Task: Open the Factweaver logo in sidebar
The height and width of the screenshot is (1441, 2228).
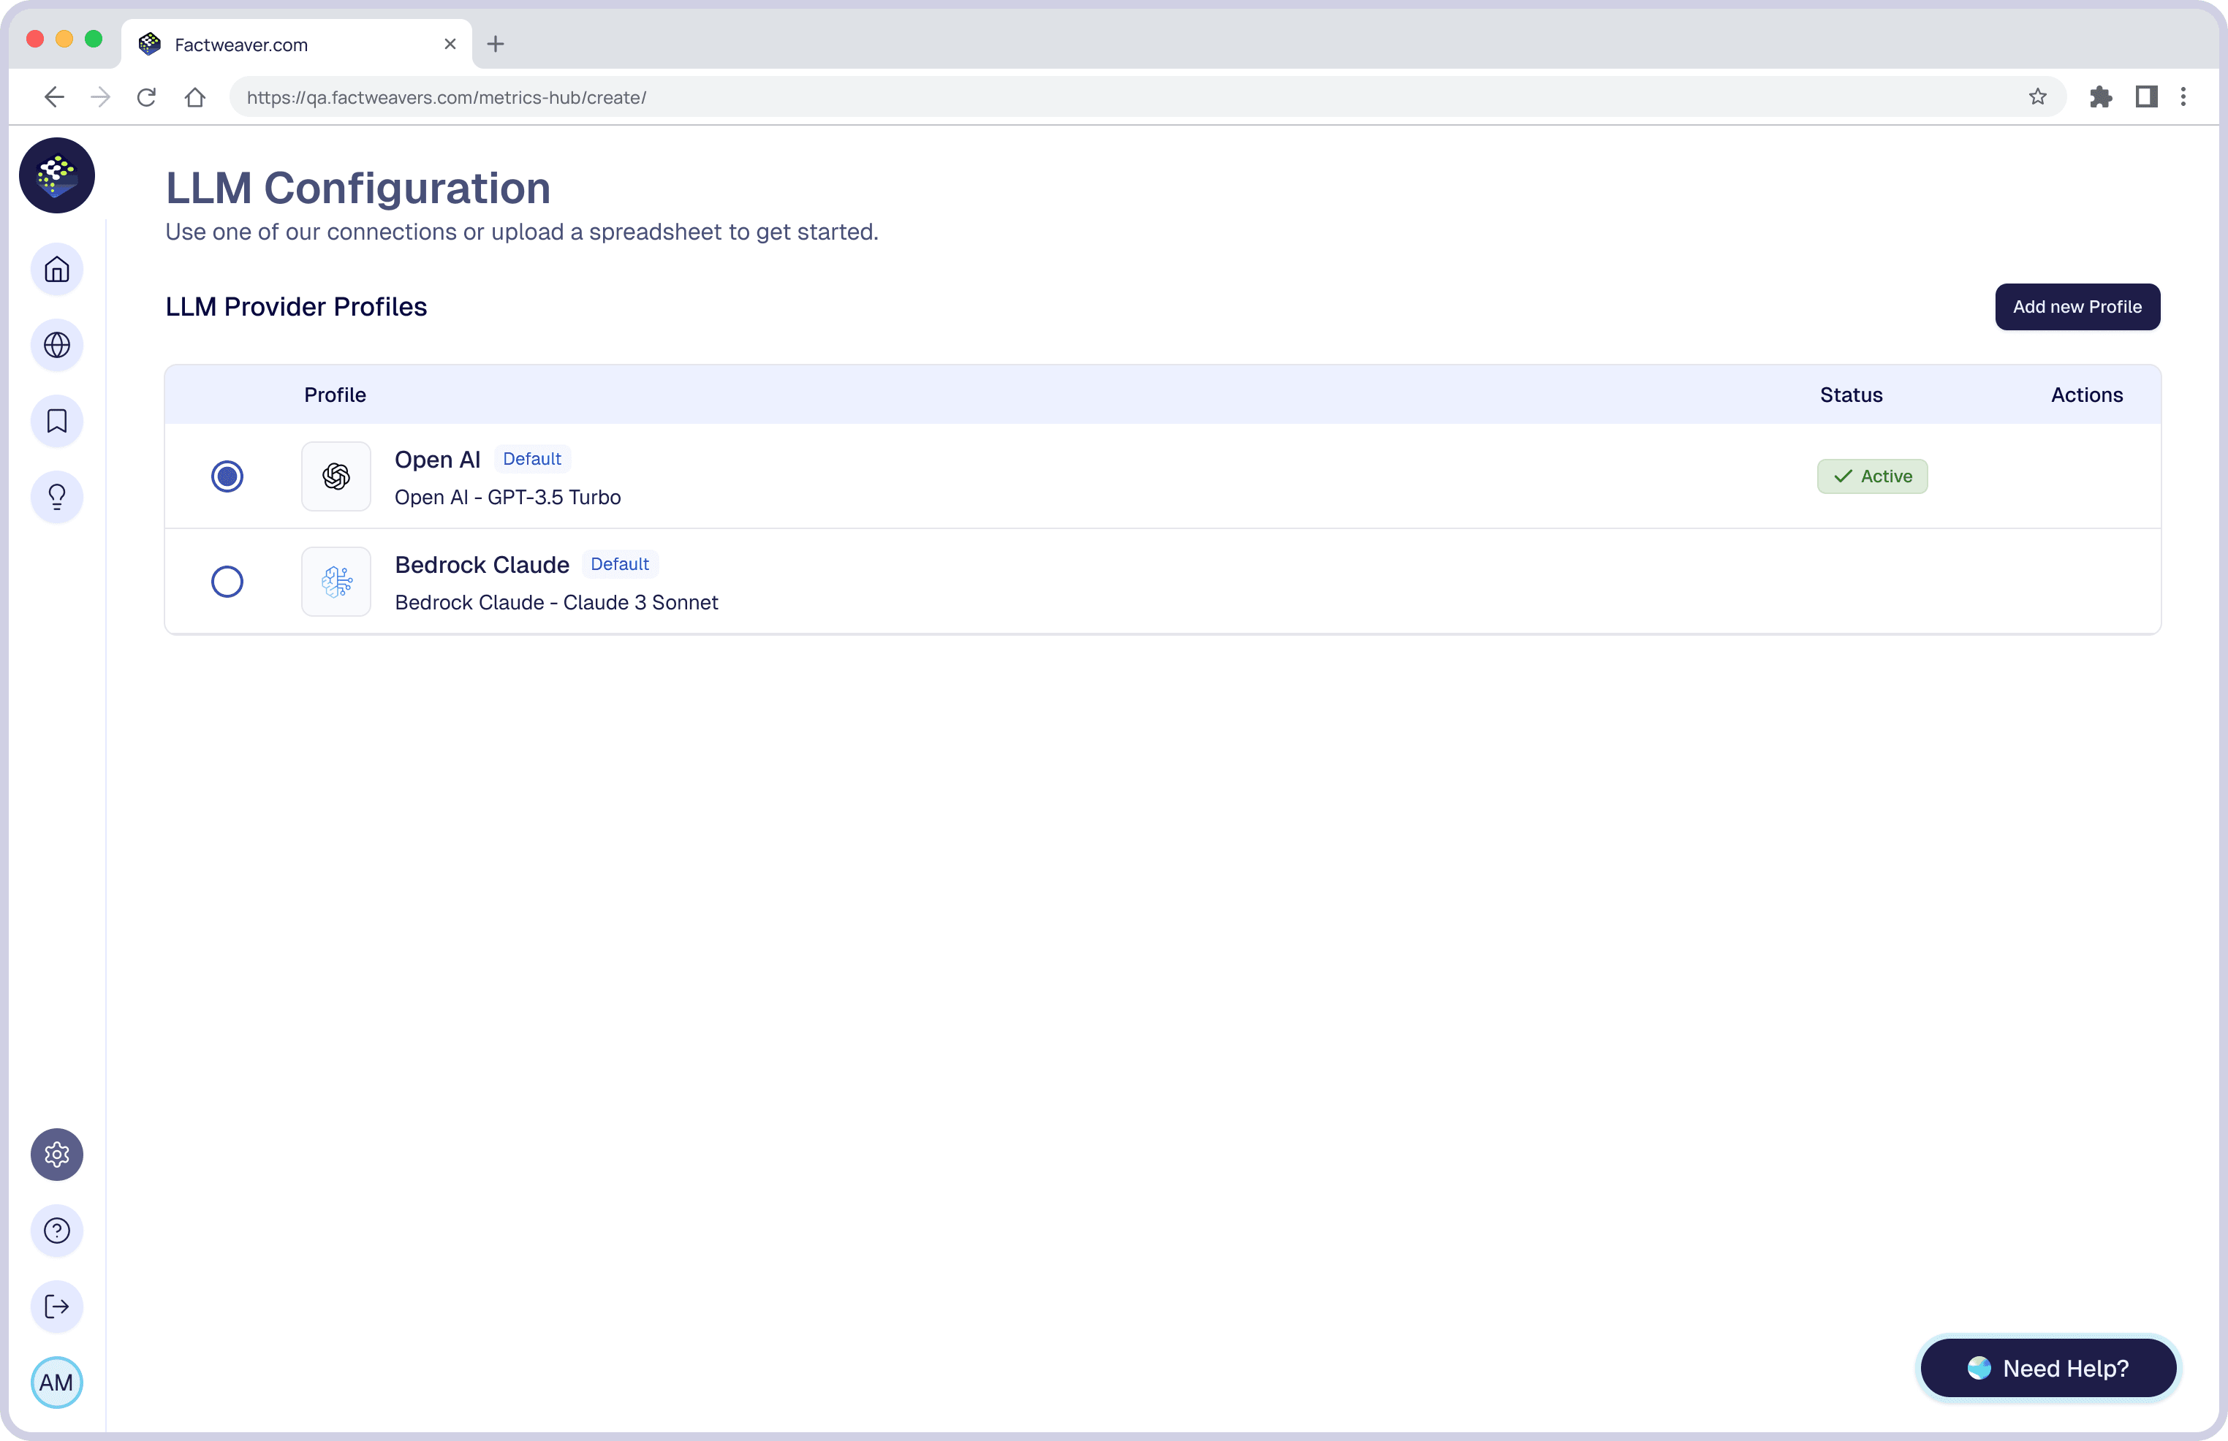Action: point(57,175)
